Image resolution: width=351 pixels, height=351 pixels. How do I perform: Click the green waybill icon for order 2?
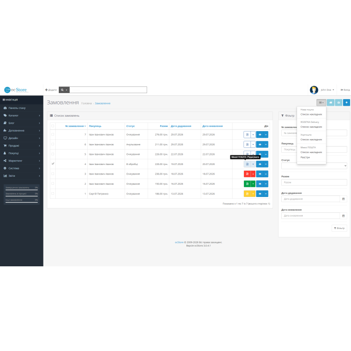point(247,184)
